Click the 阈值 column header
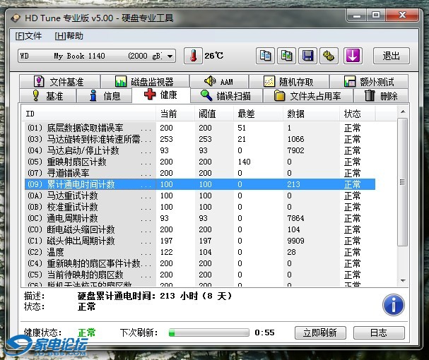 (x=214, y=114)
